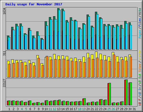Click day 15 on the x-axis
The width and height of the screenshot is (143, 112).
coord(67,109)
